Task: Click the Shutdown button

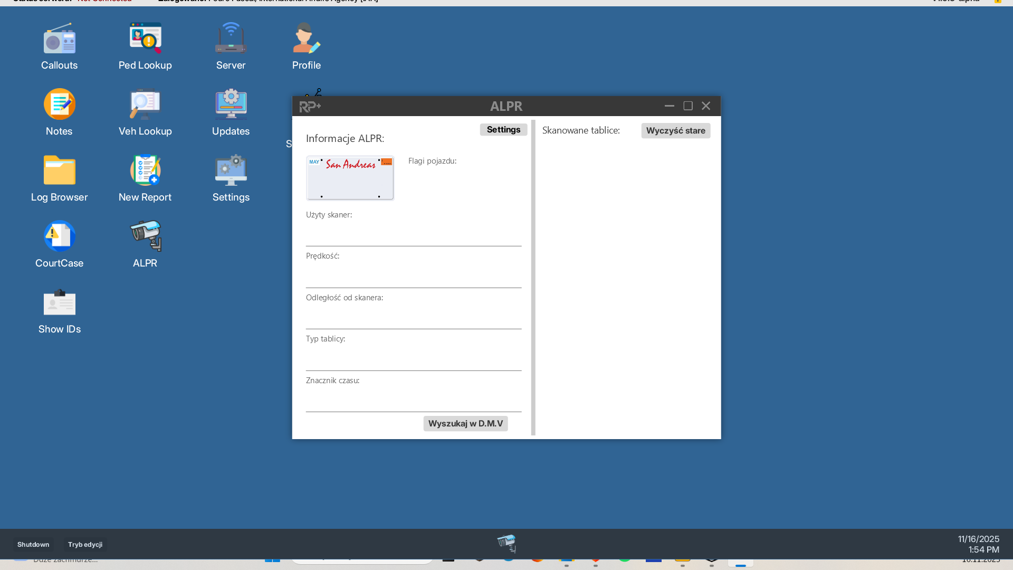Action: tap(33, 545)
